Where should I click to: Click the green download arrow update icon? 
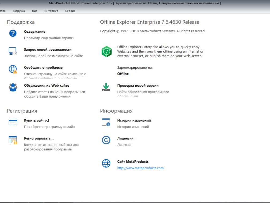click(x=106, y=87)
